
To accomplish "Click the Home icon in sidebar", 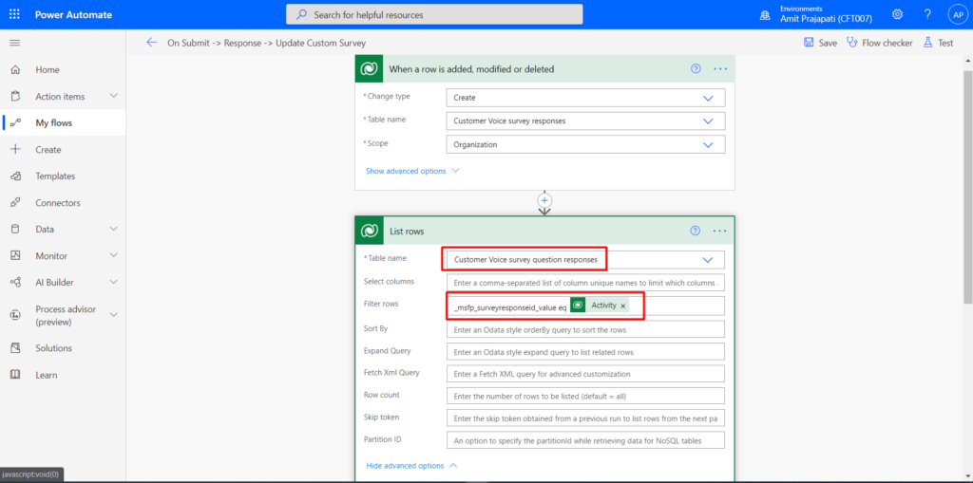I will 15,70.
